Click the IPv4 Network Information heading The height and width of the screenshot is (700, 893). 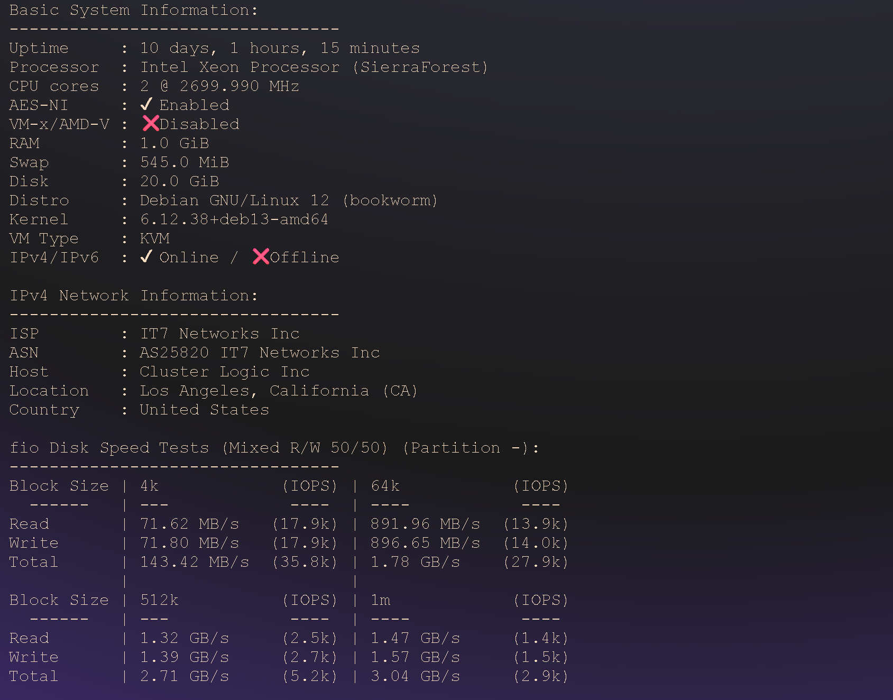134,296
